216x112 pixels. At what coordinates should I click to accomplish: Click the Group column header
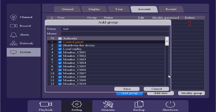[92, 18]
